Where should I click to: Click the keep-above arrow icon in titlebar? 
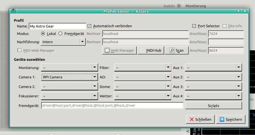coord(238,11)
